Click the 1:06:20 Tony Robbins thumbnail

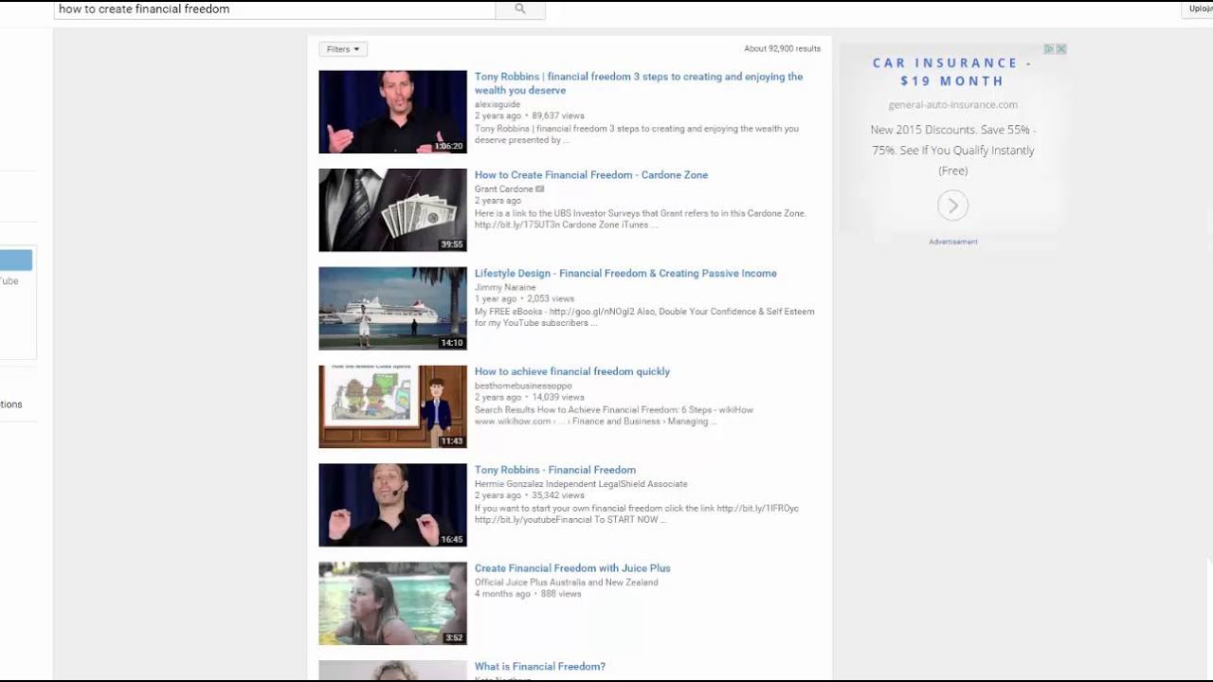point(392,112)
